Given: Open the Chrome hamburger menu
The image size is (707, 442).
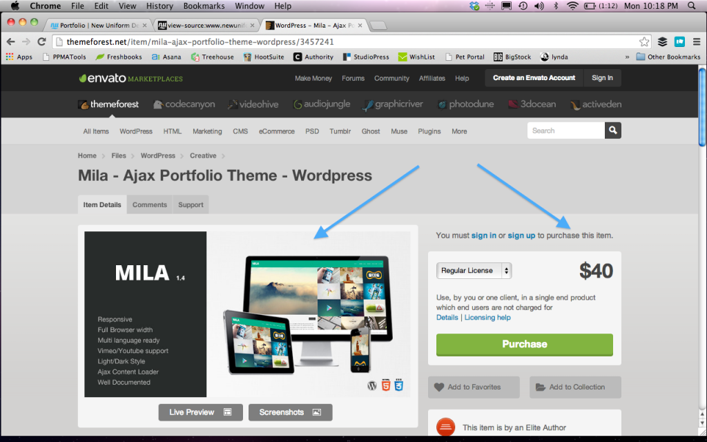Looking at the screenshot, I should click(697, 42).
